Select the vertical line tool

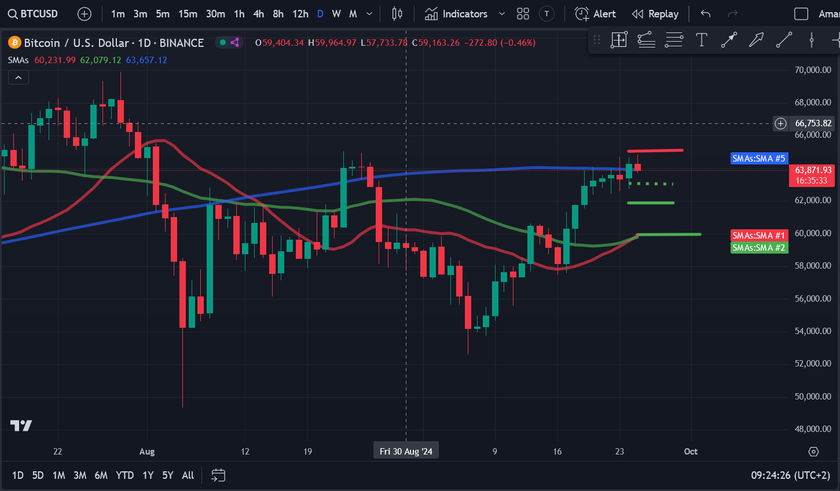coord(812,40)
